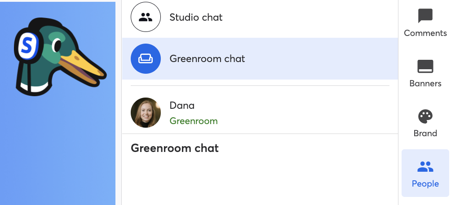Click the bold Greenroom chat heading
The image size is (451, 205).
tap(175, 148)
